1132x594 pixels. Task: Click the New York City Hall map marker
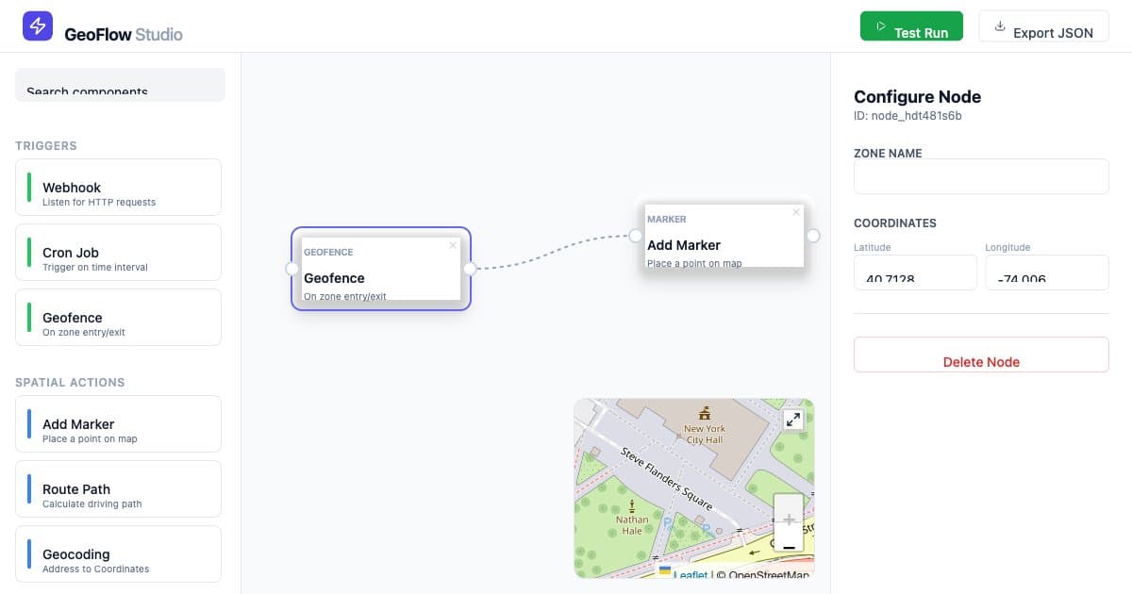704,414
